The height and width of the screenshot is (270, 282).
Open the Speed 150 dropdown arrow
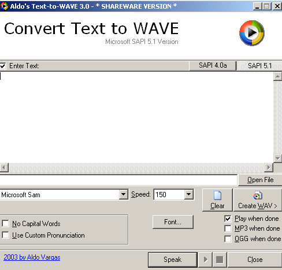tap(189, 194)
